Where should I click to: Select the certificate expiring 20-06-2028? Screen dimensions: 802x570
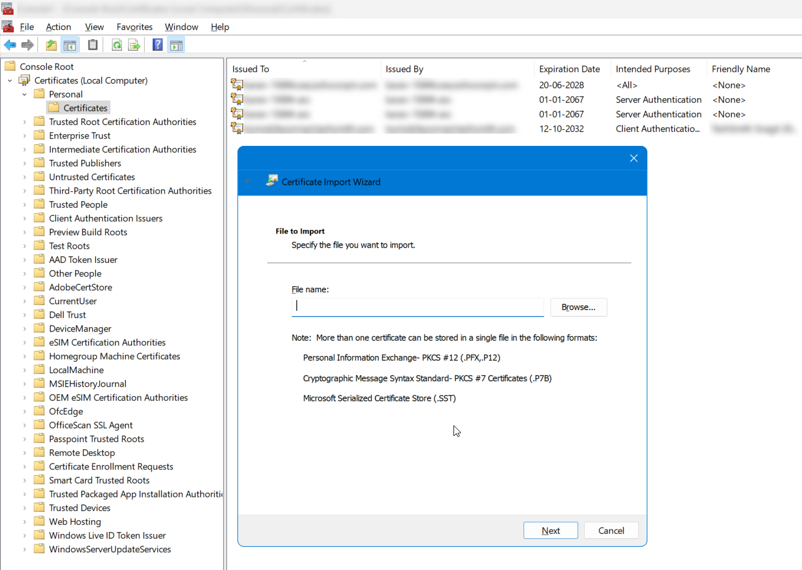(561, 85)
